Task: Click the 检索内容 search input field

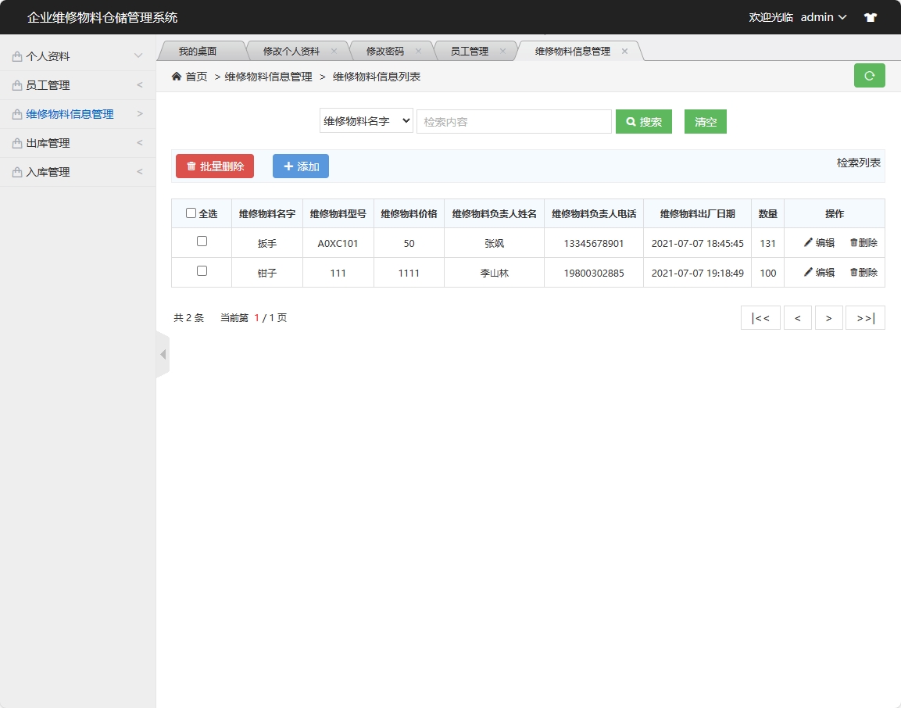Action: pyautogui.click(x=513, y=120)
